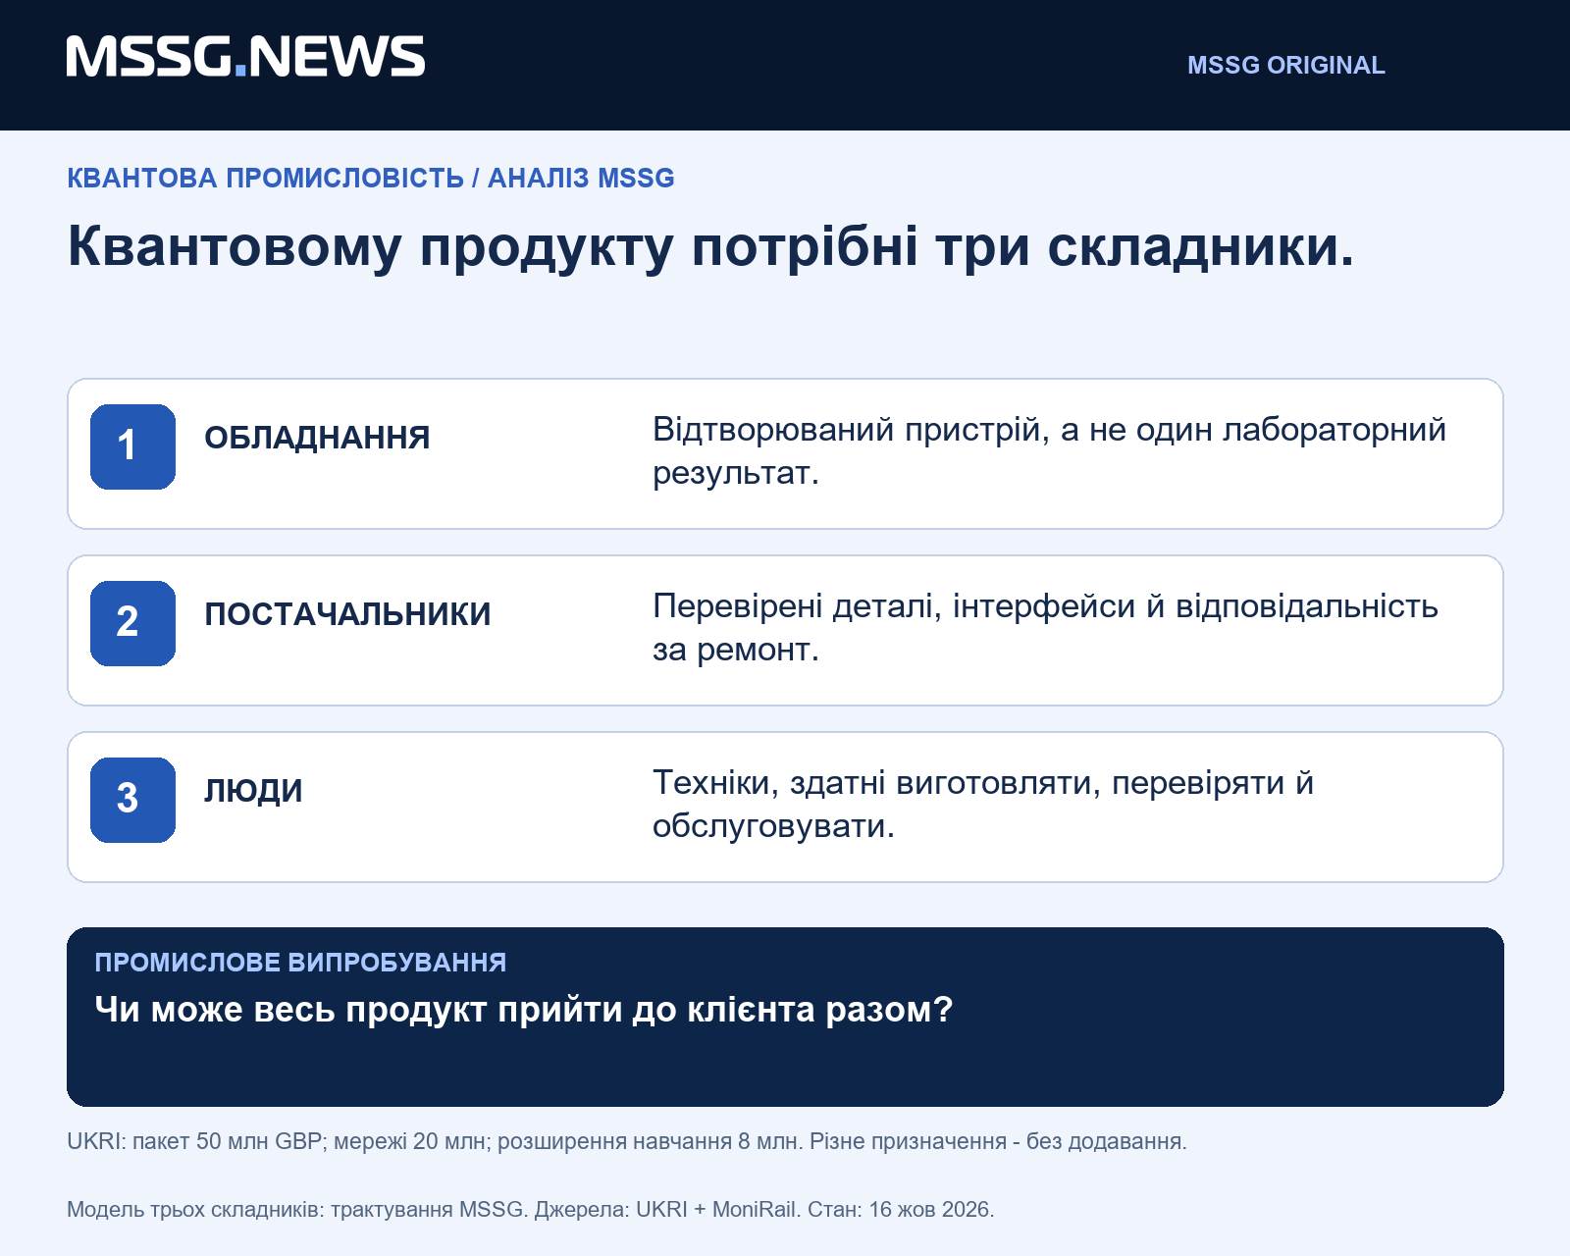The width and height of the screenshot is (1570, 1256).
Task: Select the number 2 badge
Action: pyautogui.click(x=132, y=623)
